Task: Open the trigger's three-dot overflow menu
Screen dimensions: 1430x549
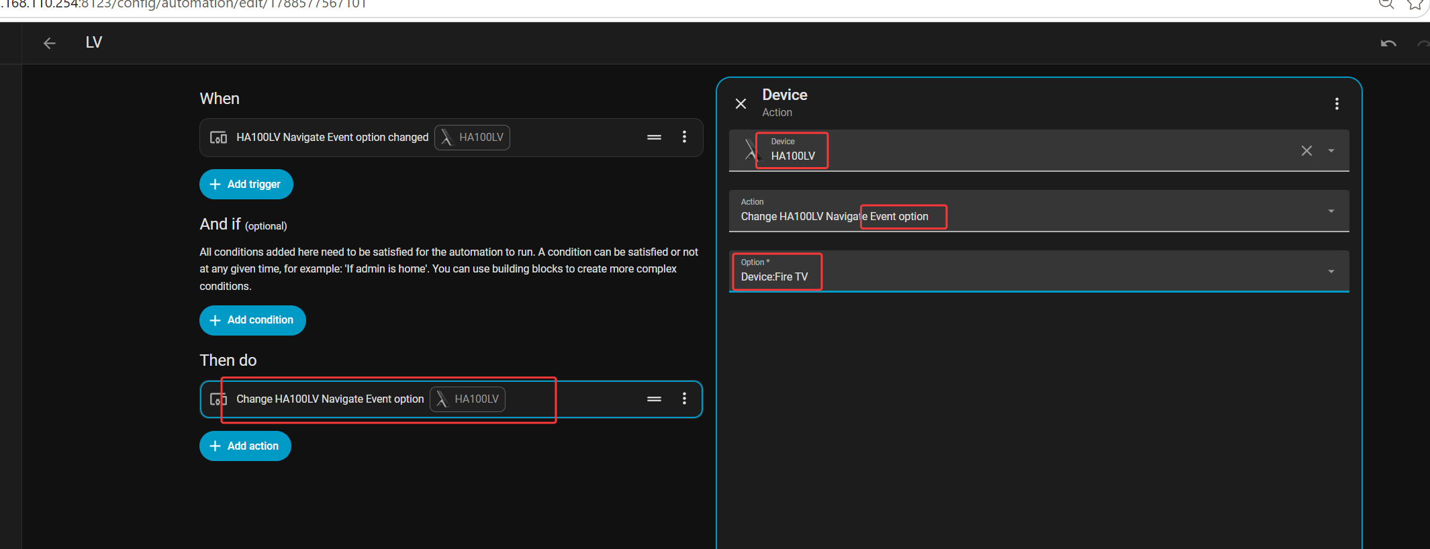Action: click(x=684, y=137)
